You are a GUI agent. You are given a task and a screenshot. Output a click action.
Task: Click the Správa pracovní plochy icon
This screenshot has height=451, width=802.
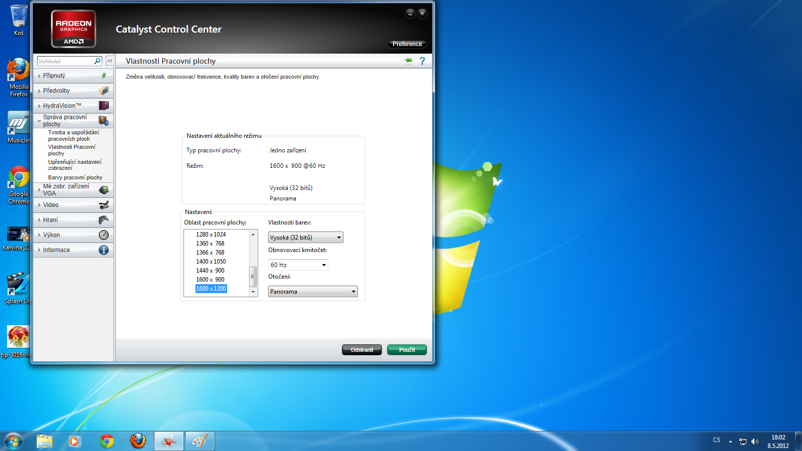pos(104,121)
